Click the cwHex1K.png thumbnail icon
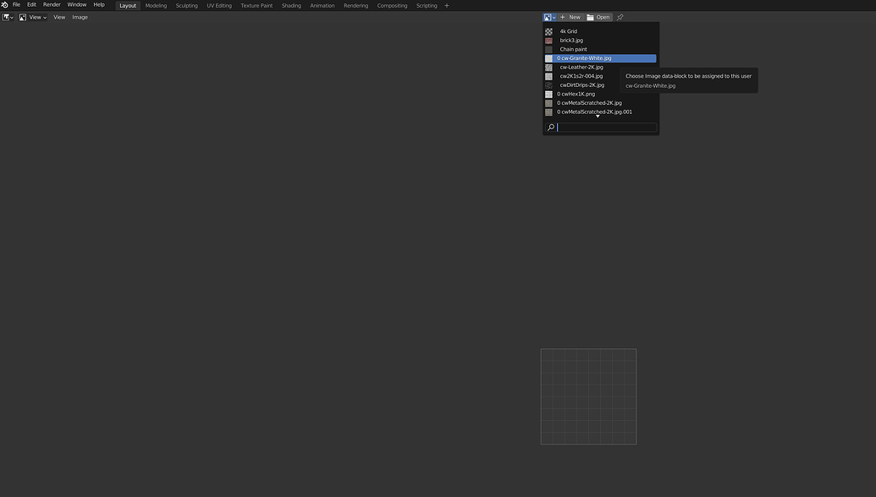This screenshot has height=497, width=876. click(548, 95)
